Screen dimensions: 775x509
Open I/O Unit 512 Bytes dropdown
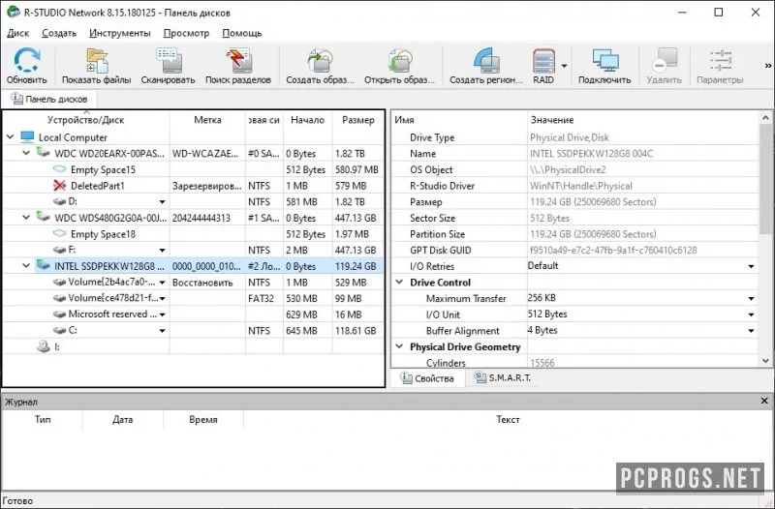tap(752, 314)
